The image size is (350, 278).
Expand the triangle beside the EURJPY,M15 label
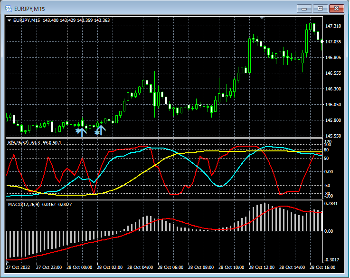coord(9,20)
